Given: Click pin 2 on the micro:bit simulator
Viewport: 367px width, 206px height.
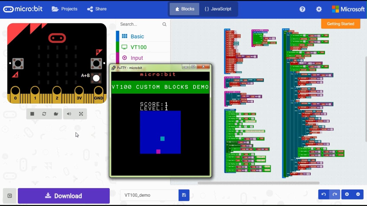Looking at the screenshot, I should [57, 95].
